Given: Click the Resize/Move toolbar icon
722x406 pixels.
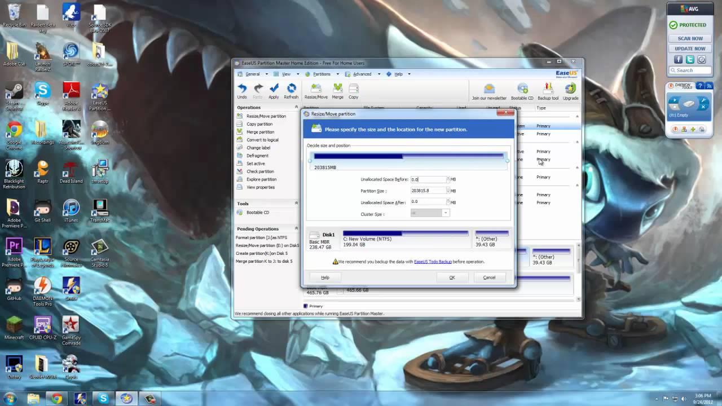Looking at the screenshot, I should click(x=316, y=91).
